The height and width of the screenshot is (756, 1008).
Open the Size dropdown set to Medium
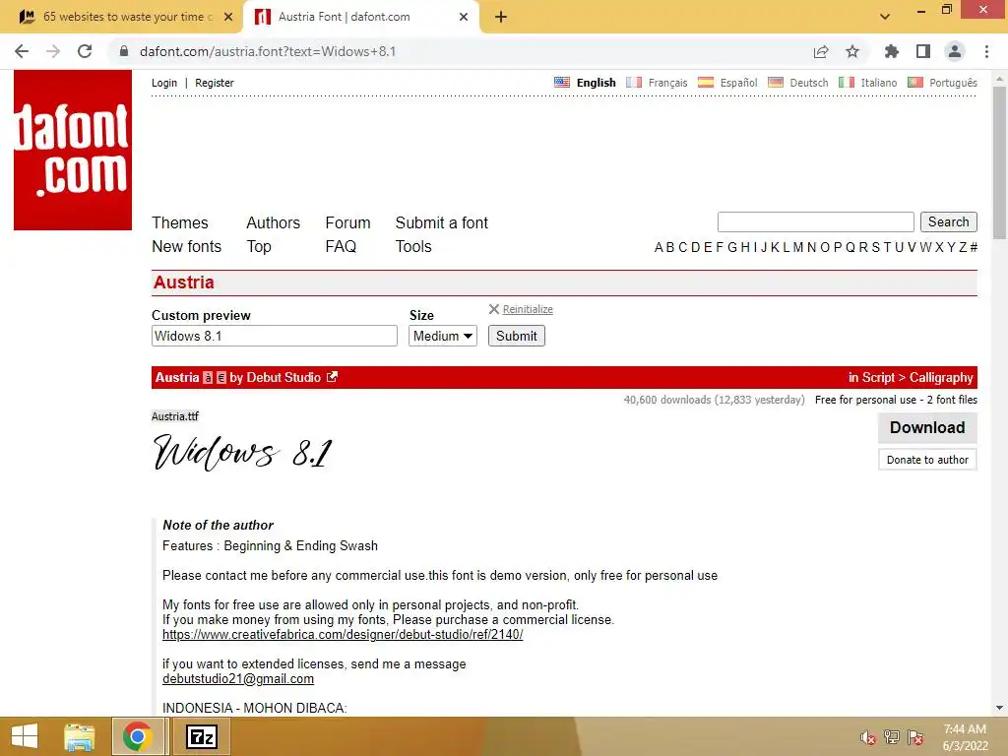(x=442, y=336)
